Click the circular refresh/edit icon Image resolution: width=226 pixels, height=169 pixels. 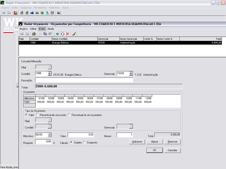pyautogui.click(x=62, y=34)
